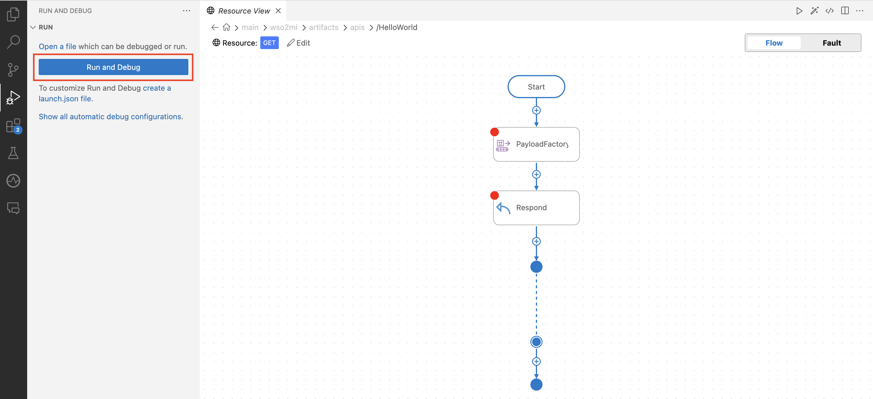Open the Extensions view icon
This screenshot has width=873, height=399.
coord(13,125)
